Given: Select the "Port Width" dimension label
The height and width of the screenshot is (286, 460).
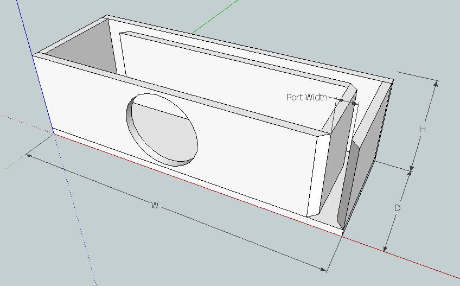Looking at the screenshot, I should coord(306,97).
